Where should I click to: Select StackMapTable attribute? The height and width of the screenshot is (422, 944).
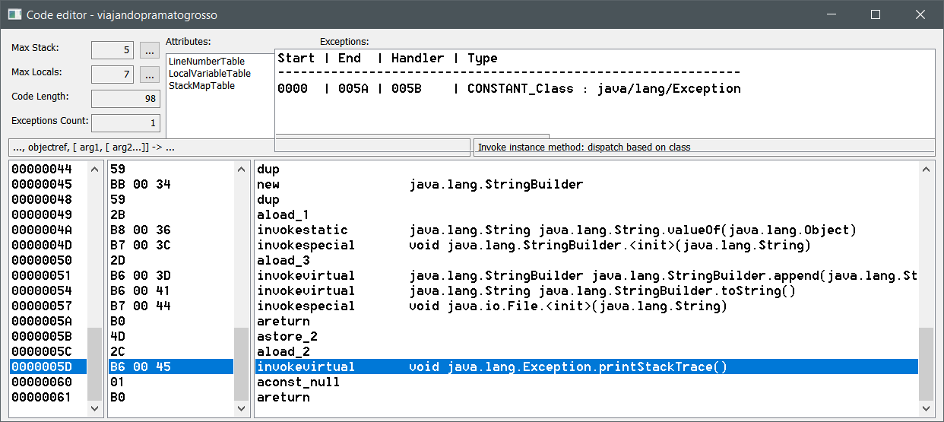click(x=201, y=86)
